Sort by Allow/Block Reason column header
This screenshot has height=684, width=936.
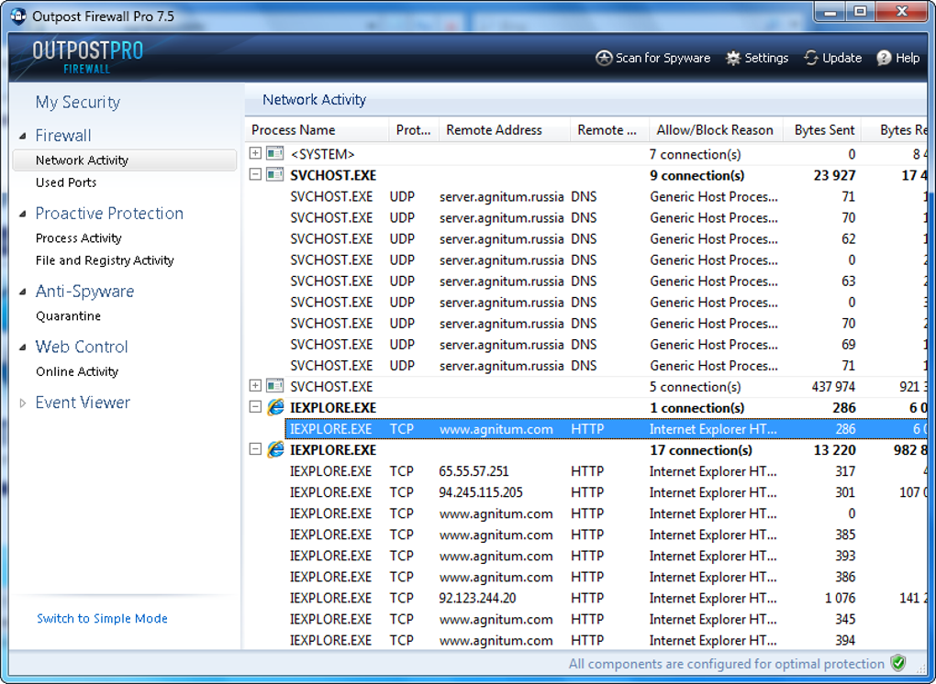[715, 130]
